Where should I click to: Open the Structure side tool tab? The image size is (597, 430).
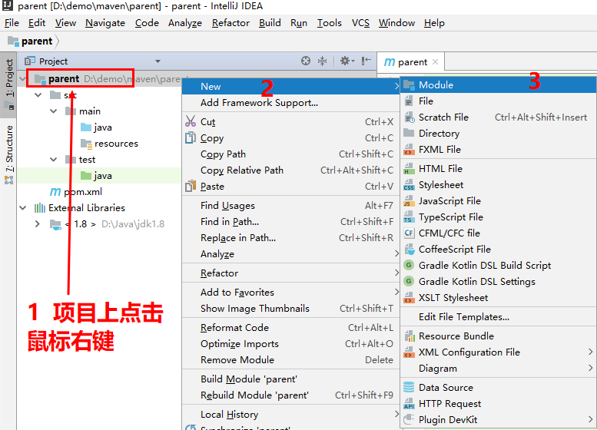coord(8,154)
